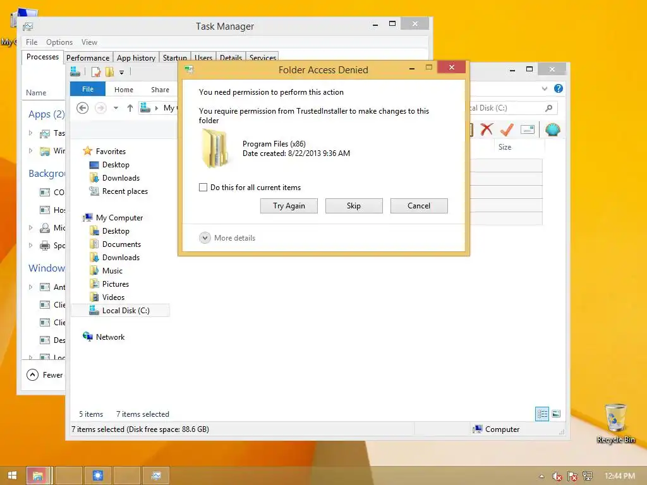Go up one folder level
The width and height of the screenshot is (647, 485).
[130, 108]
